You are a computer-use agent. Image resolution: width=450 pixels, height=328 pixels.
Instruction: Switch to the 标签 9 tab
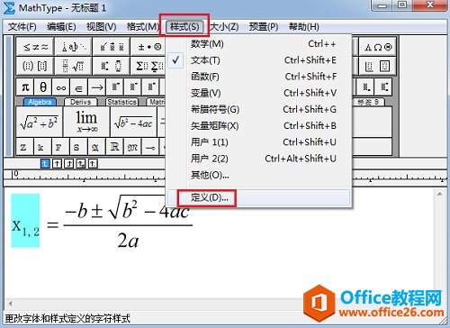(368, 102)
